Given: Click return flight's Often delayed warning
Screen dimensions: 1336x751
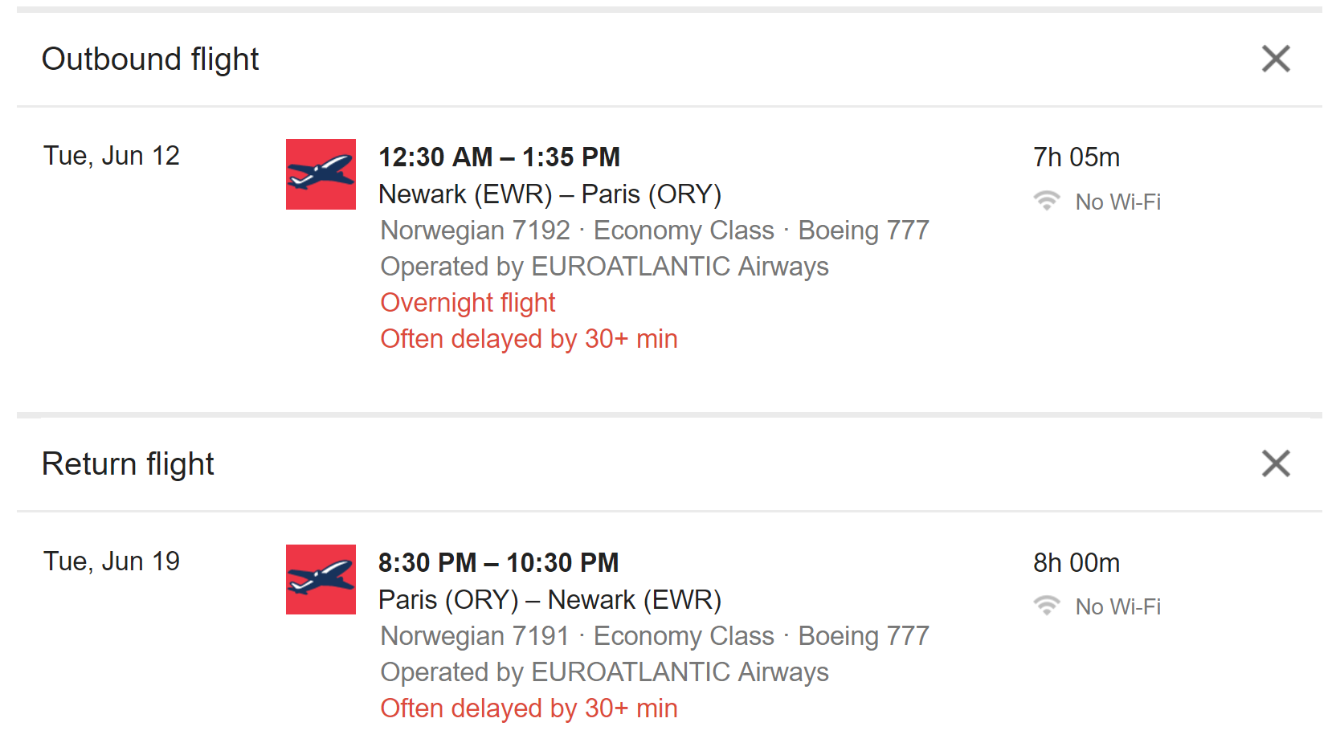Looking at the screenshot, I should [x=529, y=708].
